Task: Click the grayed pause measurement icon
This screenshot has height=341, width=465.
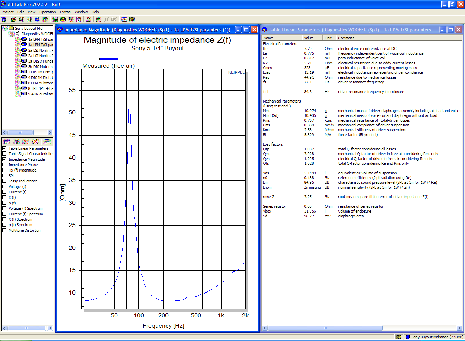Action: (x=106, y=19)
